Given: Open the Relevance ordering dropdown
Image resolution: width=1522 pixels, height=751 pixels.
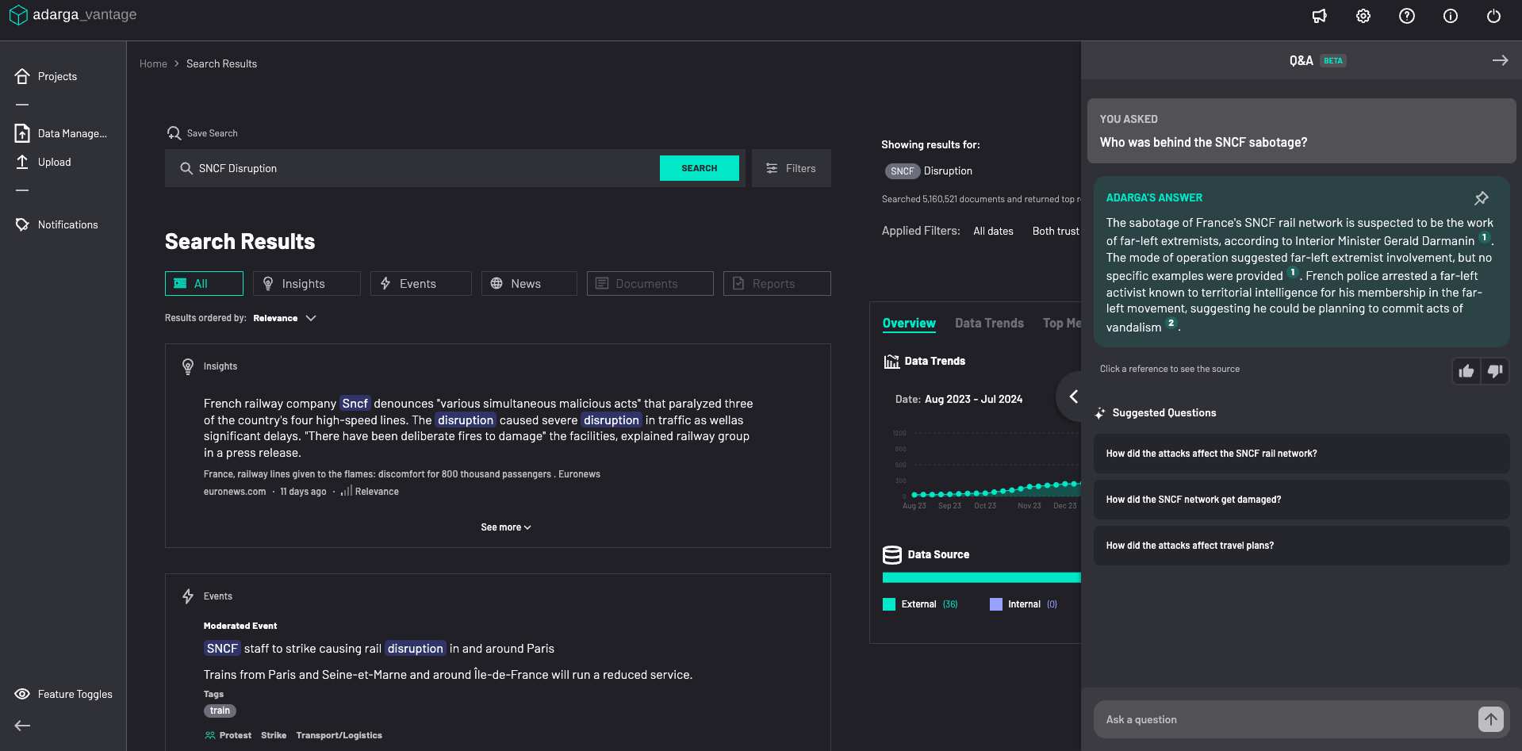Looking at the screenshot, I should click(285, 318).
